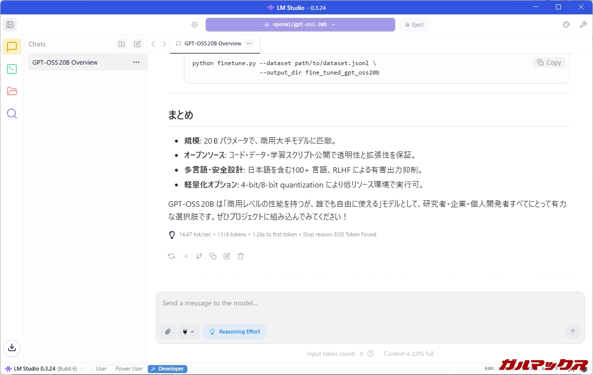
Task: Click the python finetune.py code line
Action: point(284,63)
